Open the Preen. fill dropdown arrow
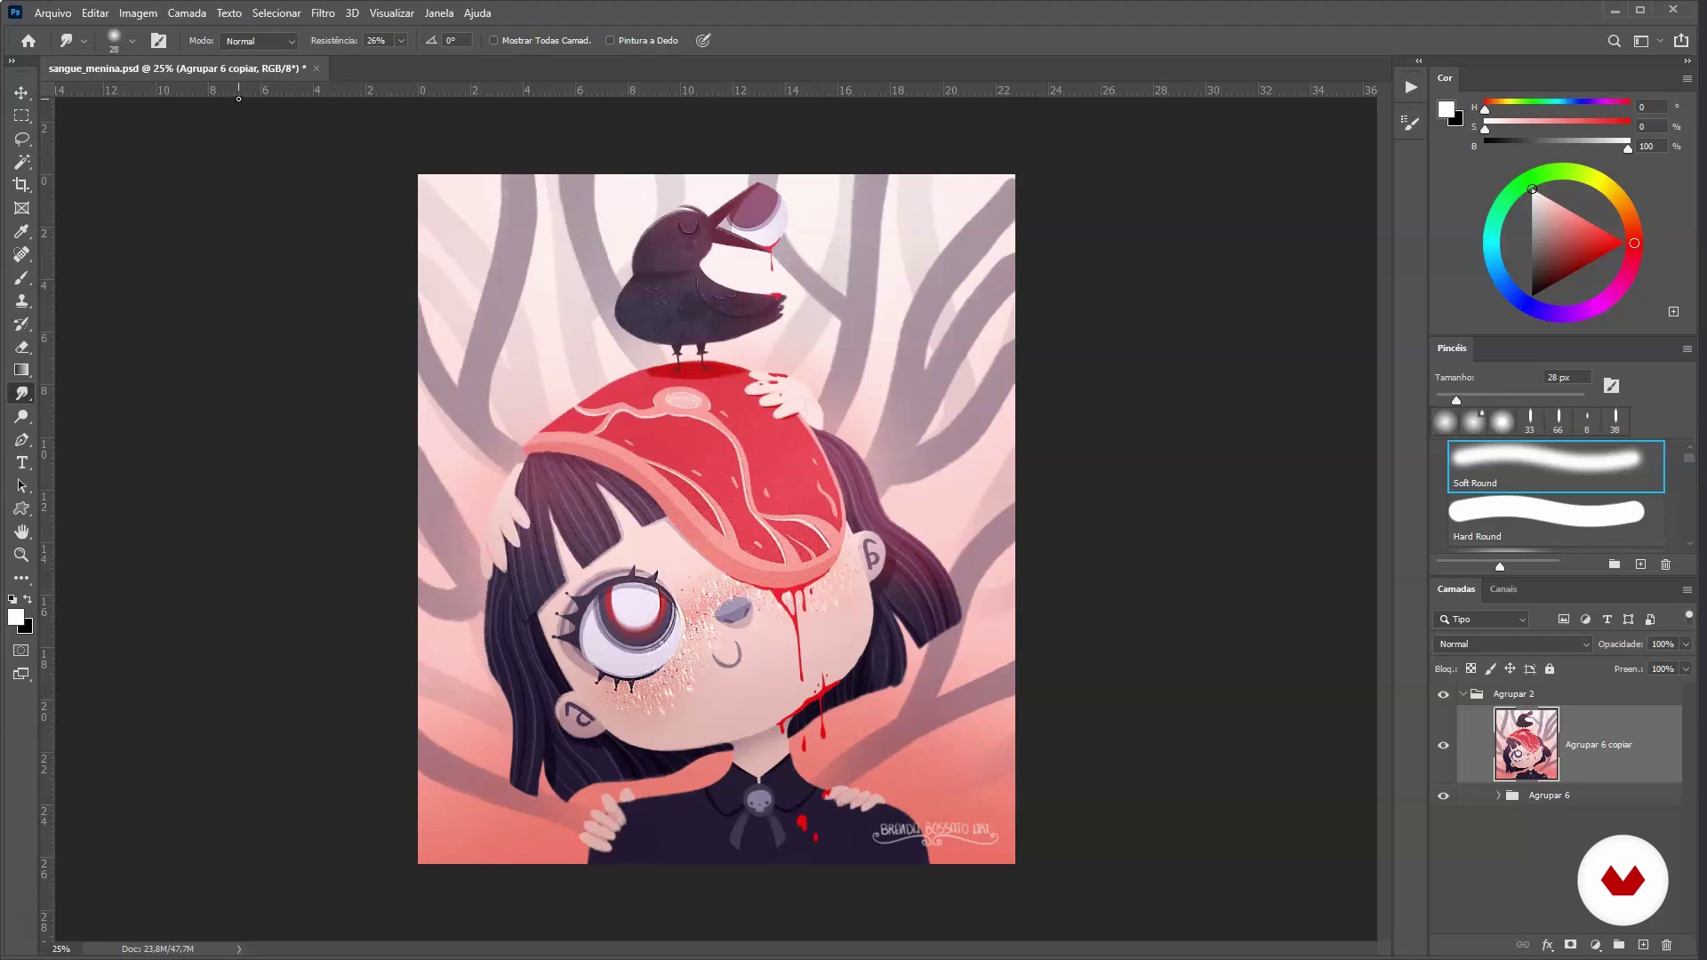The image size is (1707, 960). (x=1686, y=669)
